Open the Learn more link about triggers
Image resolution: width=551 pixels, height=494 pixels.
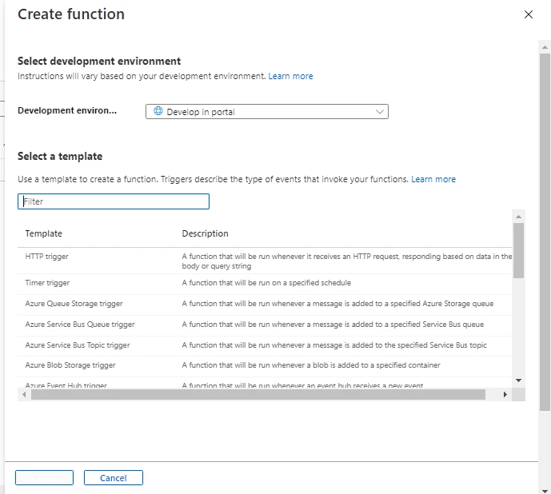433,179
